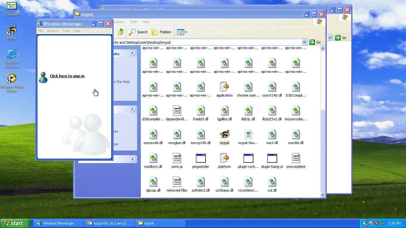Open Internet Explorer desktop icon
This screenshot has width=406, height=228.
click(11, 59)
